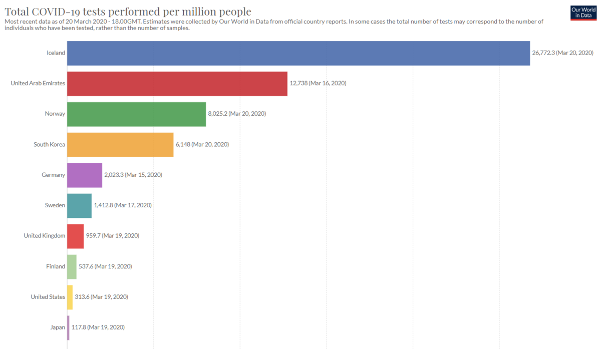The width and height of the screenshot is (601, 349).
Task: Select the yellow United States bar
Action: tap(70, 297)
